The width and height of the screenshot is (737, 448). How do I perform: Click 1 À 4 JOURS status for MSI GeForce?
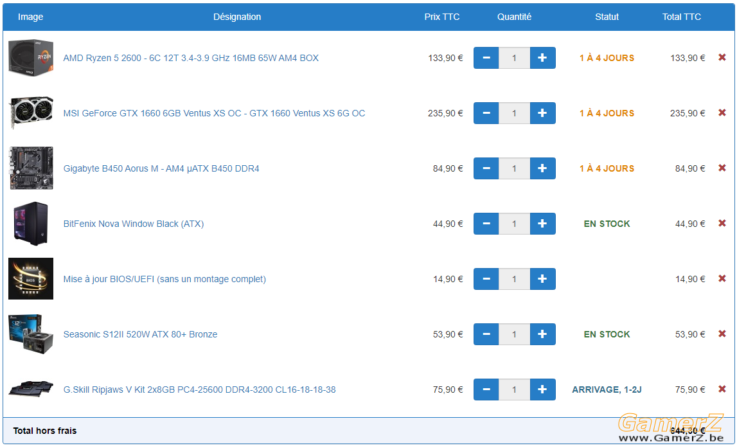click(607, 113)
